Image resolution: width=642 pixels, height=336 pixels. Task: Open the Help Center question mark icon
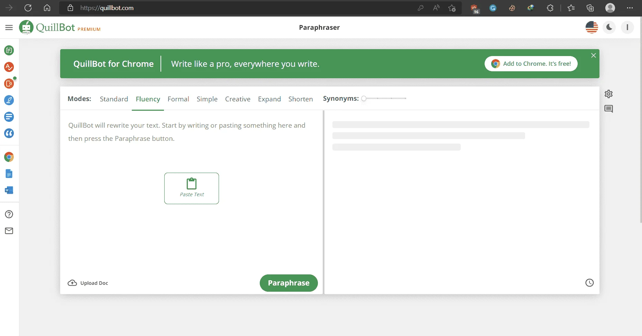coord(9,214)
